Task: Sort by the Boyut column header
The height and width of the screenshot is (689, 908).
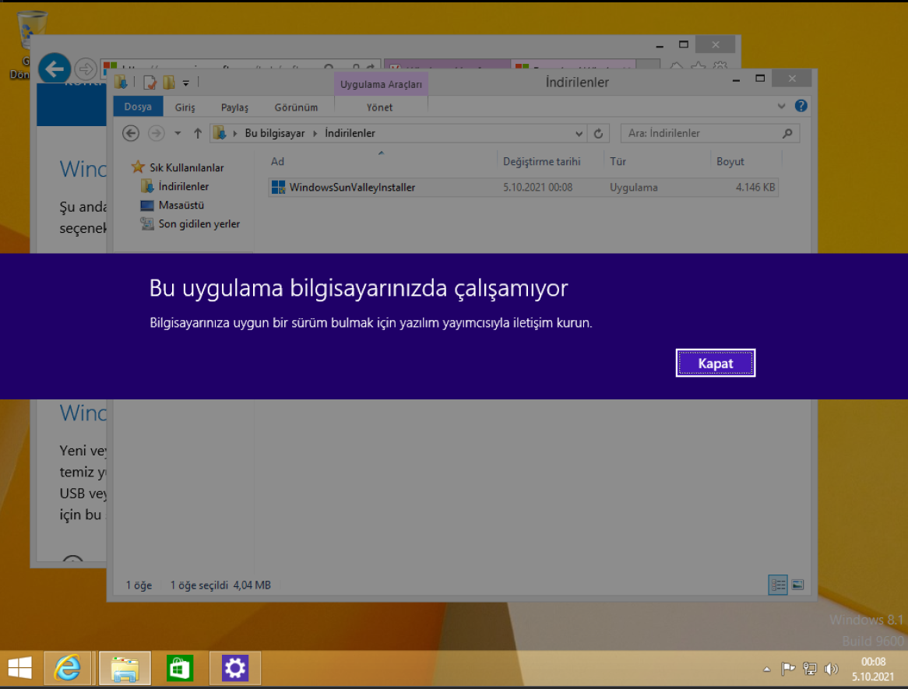Action: pyautogui.click(x=730, y=161)
